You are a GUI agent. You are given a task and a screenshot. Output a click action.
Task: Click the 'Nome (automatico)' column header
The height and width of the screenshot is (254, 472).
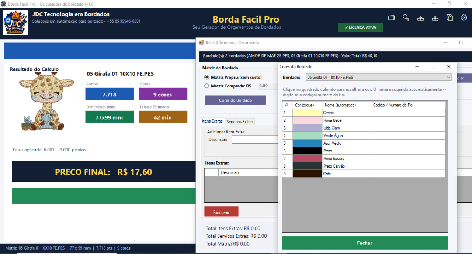(x=346, y=105)
